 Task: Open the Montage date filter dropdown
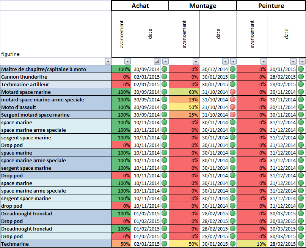click(225, 62)
